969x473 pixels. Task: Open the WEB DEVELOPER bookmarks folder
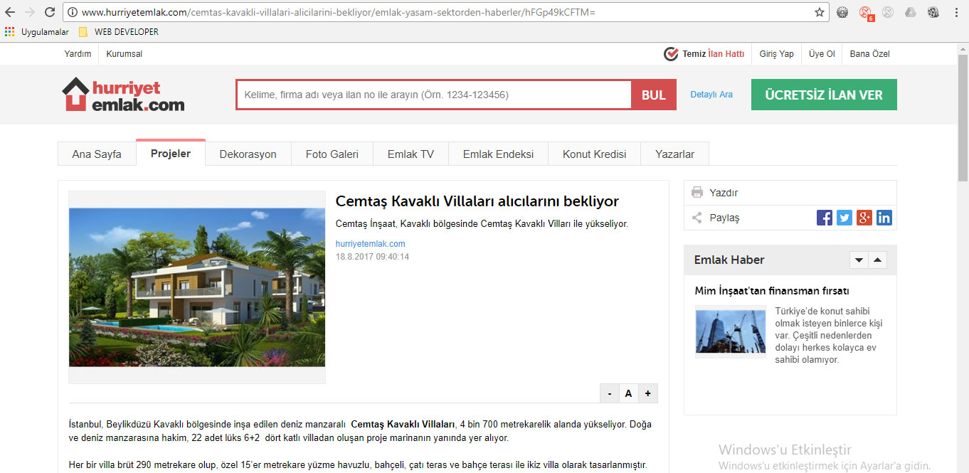119,32
